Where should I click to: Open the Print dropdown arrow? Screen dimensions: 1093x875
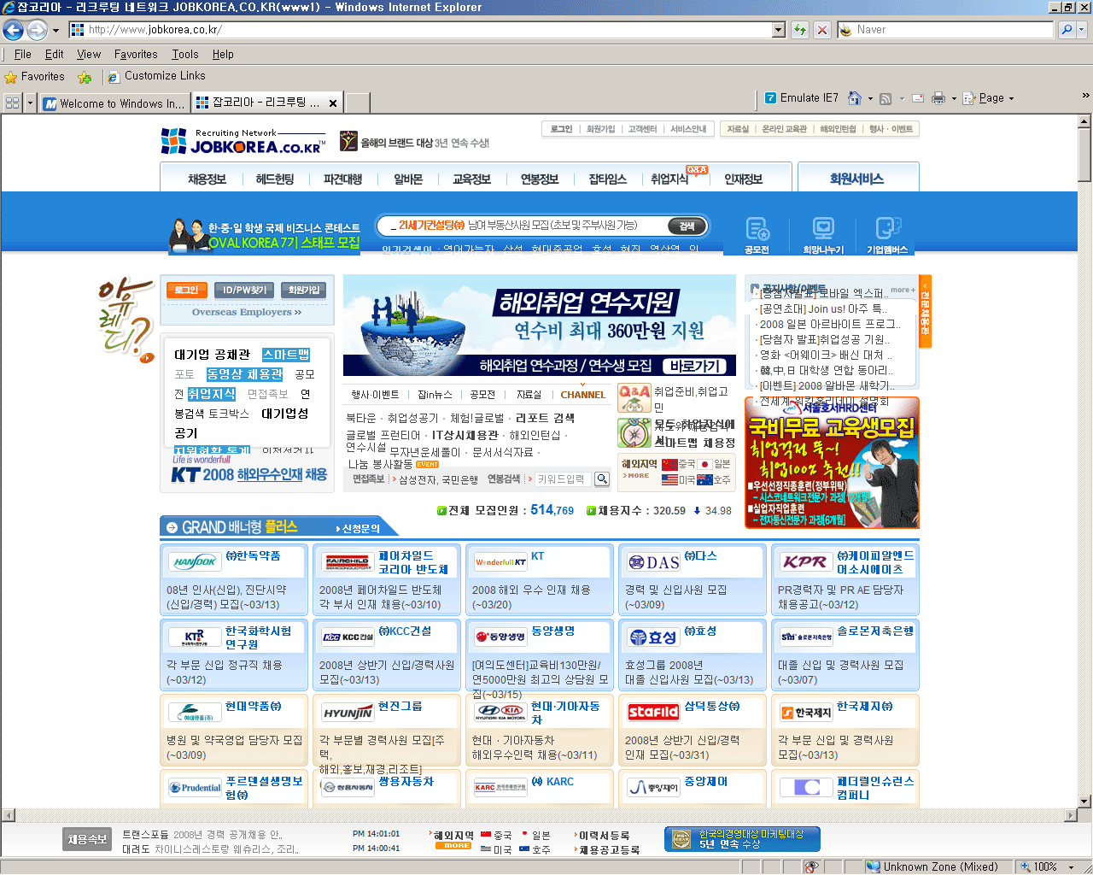(x=954, y=99)
